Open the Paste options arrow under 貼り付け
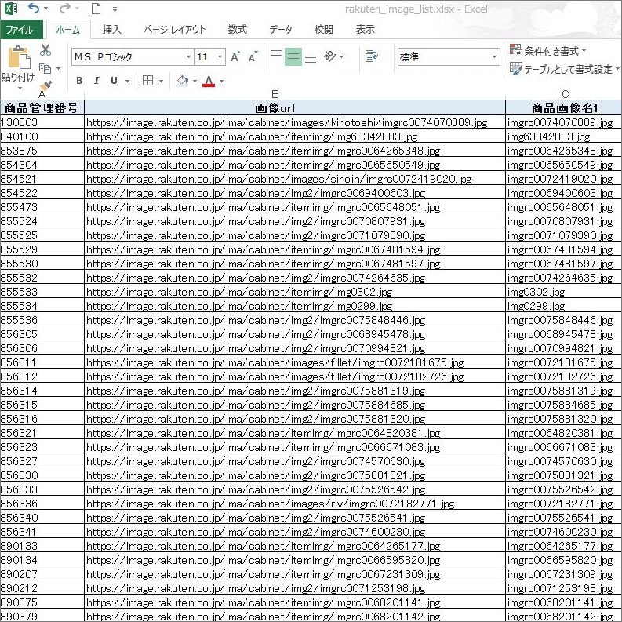The width and height of the screenshot is (622, 622). coord(20,88)
